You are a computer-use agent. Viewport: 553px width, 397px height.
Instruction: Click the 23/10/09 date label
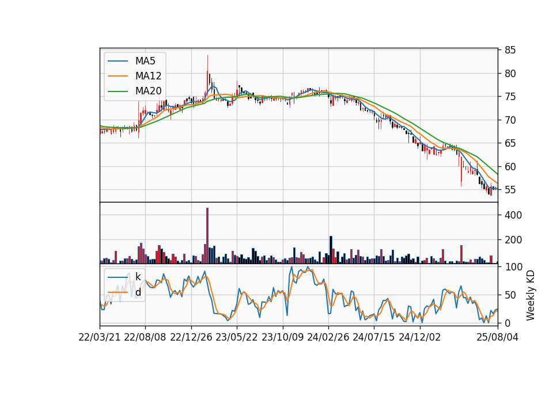point(282,337)
